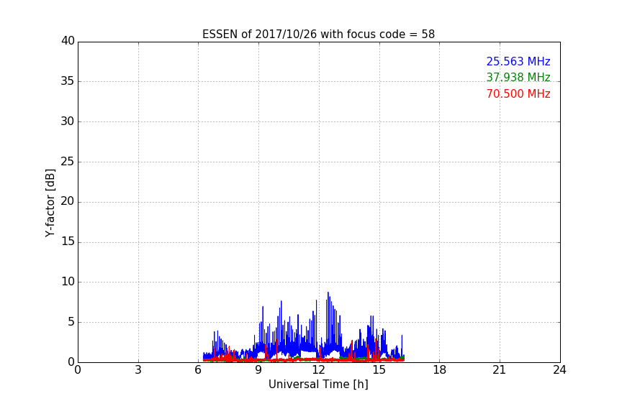Click the y-axis tick label '5'
The width and height of the screenshot is (622, 414).
[71, 322]
